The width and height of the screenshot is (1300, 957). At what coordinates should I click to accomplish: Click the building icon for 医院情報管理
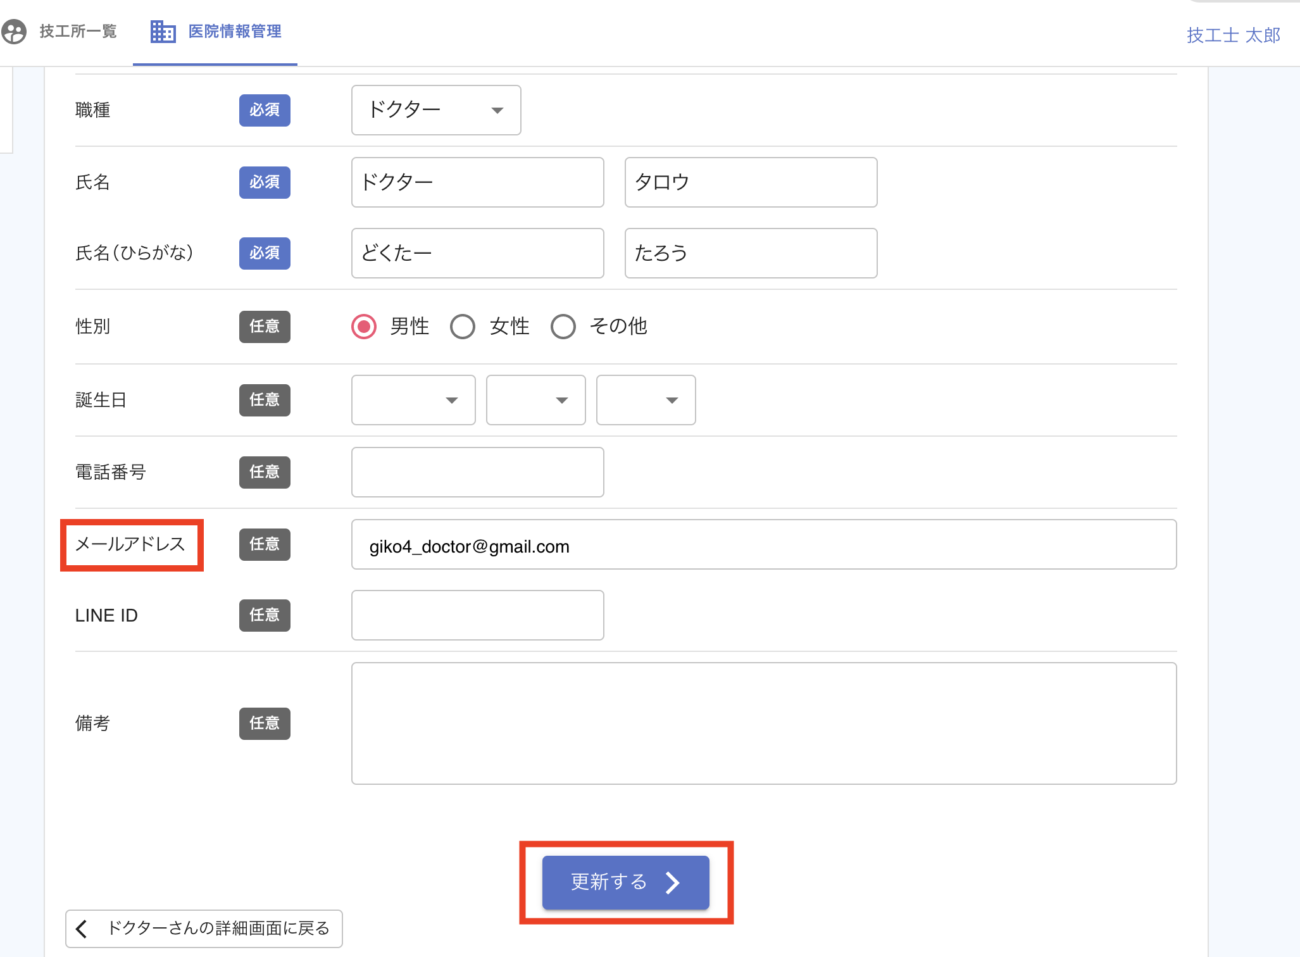163,32
